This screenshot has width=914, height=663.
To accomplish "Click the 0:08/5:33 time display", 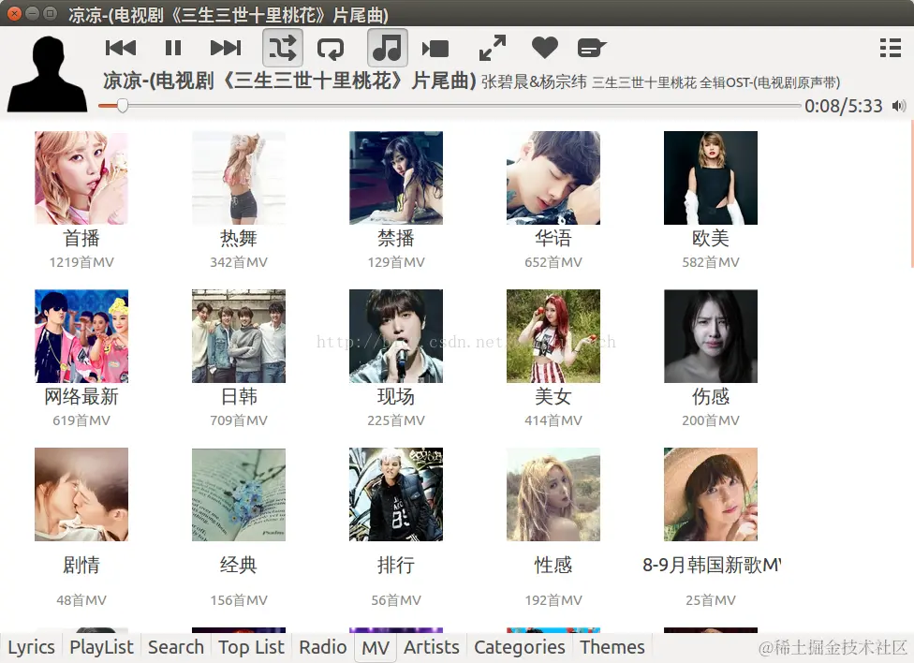I will tap(844, 106).
